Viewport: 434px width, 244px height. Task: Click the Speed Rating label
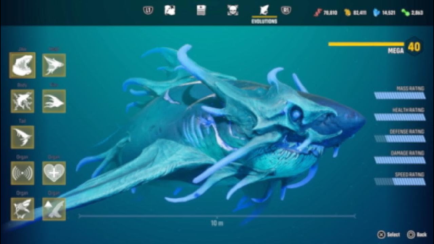[x=410, y=175]
